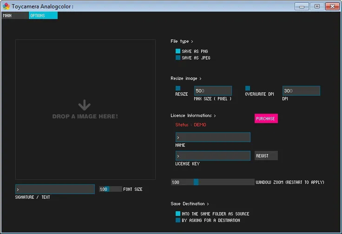Click the pink Purchase button
The height and width of the screenshot is (234, 342).
(266, 118)
